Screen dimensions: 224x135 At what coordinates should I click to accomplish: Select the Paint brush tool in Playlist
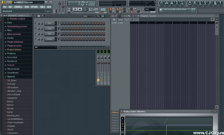pos(119,16)
